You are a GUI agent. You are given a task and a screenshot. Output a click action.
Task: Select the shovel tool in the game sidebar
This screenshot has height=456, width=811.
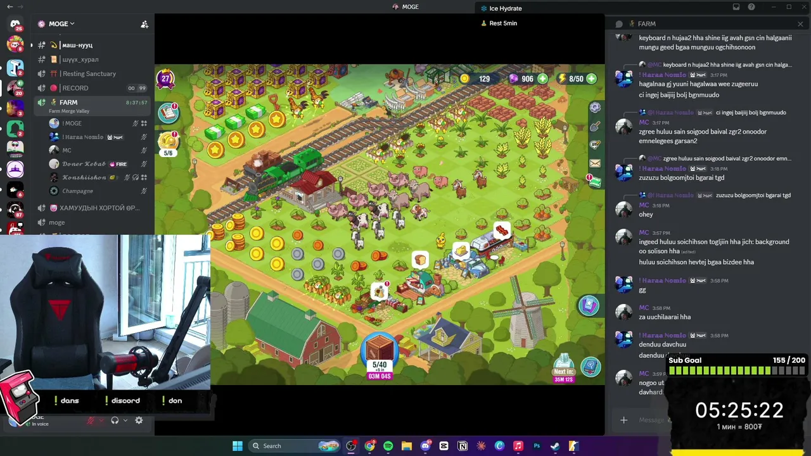point(595,127)
